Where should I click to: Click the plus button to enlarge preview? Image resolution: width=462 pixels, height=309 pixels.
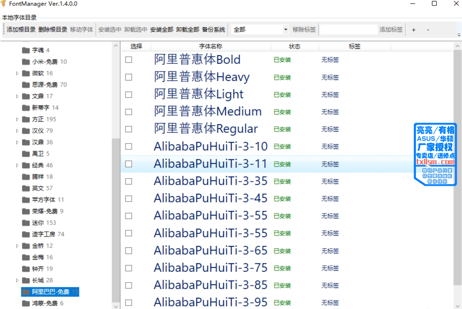(x=414, y=30)
